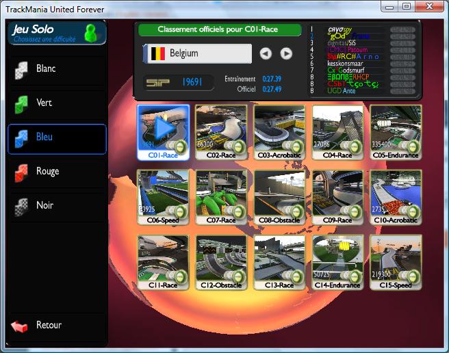This screenshot has height=353, width=449.
Task: Pick the C15-Speed track
Action: click(x=396, y=262)
